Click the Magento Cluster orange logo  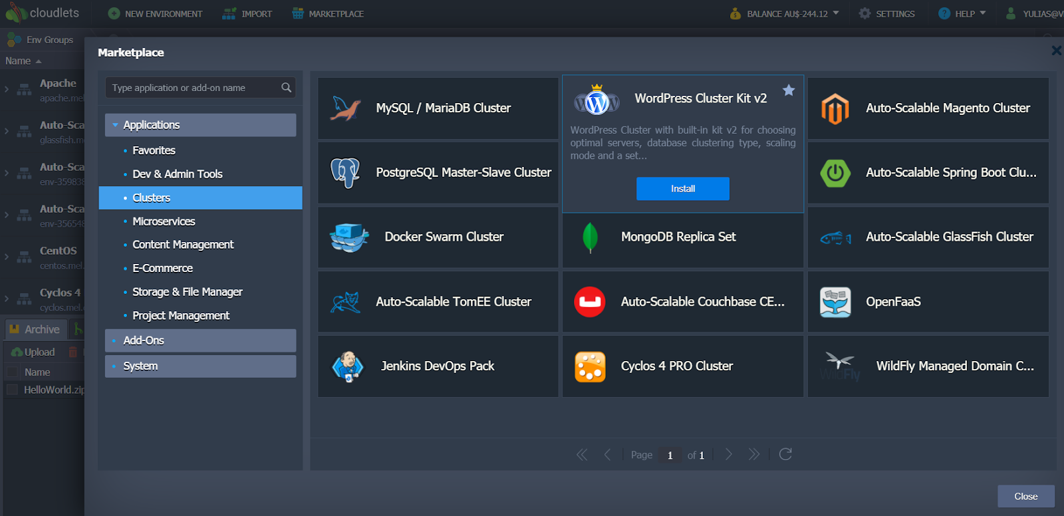click(x=835, y=108)
